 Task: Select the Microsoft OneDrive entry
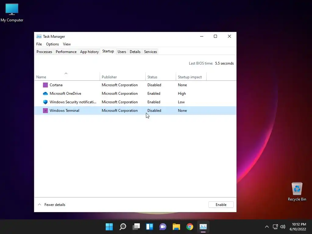65,94
